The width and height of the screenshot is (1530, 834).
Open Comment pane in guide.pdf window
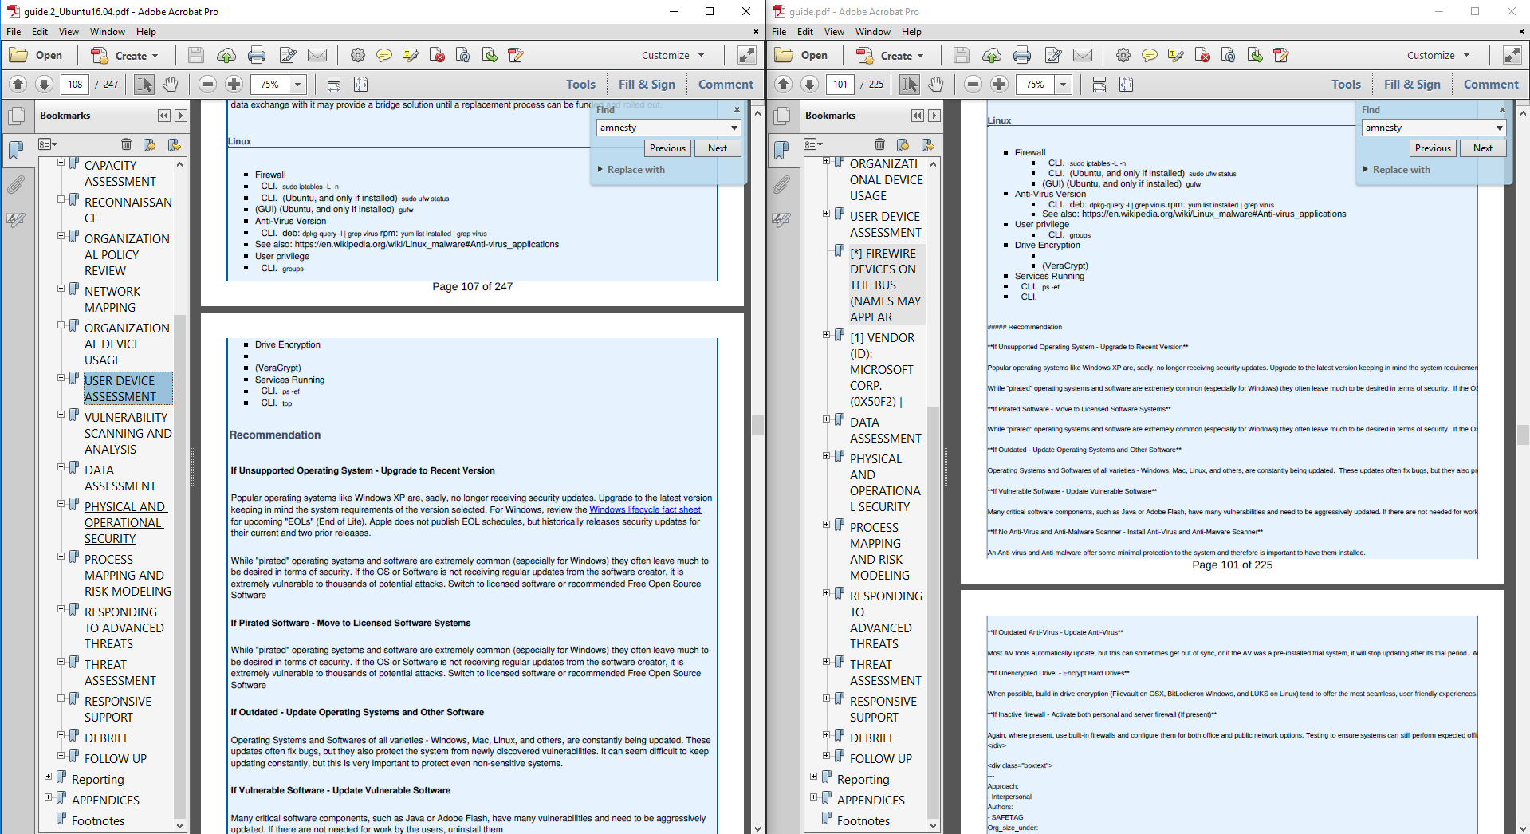(x=1491, y=84)
